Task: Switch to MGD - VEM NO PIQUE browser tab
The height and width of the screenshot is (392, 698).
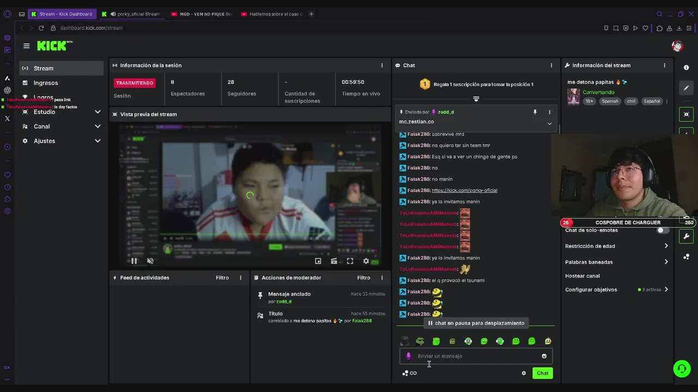Action: [x=201, y=14]
